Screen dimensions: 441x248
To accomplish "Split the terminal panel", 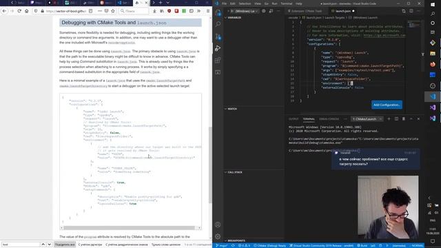I will 396,119.
